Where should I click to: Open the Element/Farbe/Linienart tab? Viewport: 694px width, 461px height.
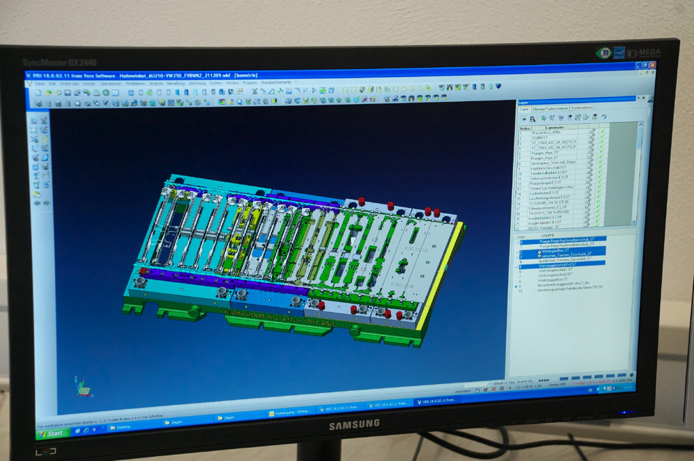(550, 108)
